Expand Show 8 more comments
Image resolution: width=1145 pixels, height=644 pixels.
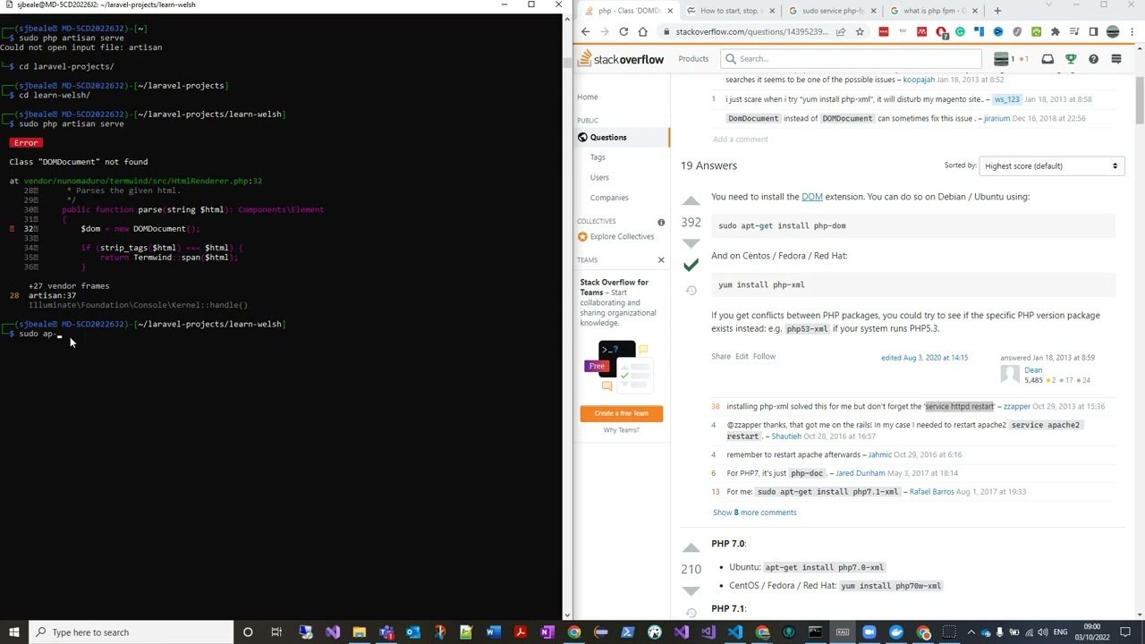(754, 513)
